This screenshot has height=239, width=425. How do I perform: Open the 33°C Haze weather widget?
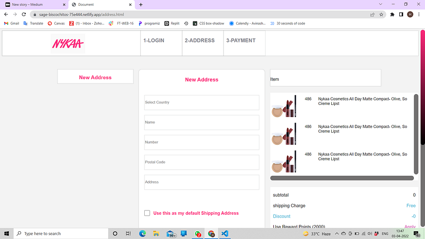pyautogui.click(x=317, y=234)
